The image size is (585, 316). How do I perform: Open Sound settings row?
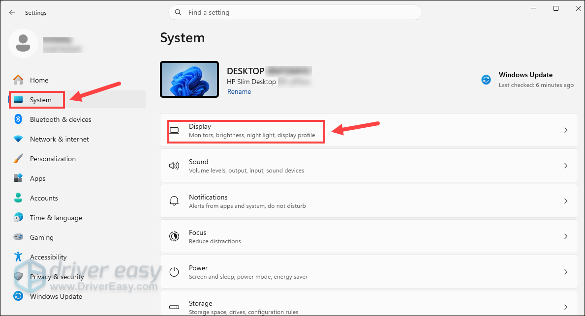(x=369, y=166)
